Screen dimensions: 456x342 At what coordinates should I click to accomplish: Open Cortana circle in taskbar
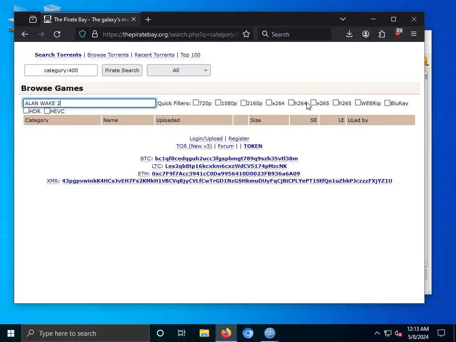pos(160,333)
